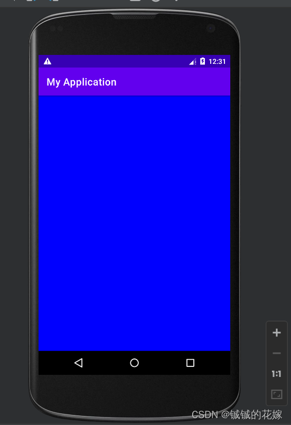
Task: Click the zoom out minus button
Action: pos(277,353)
